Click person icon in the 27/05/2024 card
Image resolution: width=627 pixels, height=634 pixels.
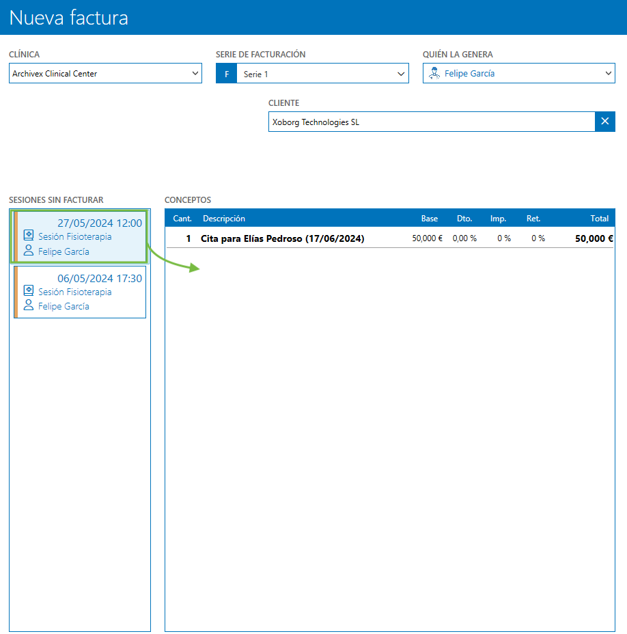click(29, 251)
